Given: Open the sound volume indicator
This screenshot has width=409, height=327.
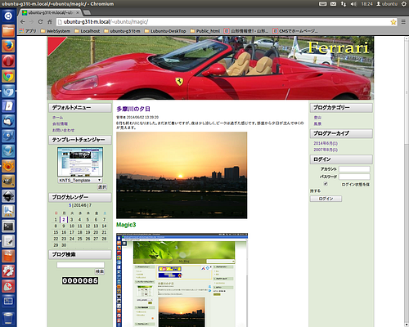Looking at the screenshot, I should (x=353, y=4).
